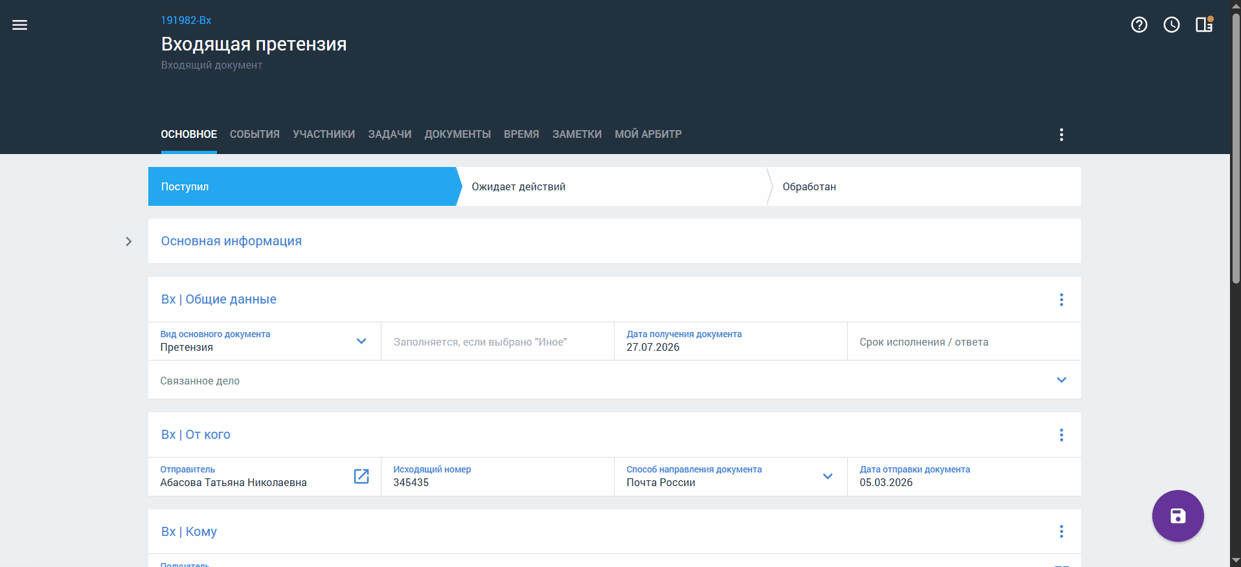Open Способ направления документа dropdown
The width and height of the screenshot is (1241, 567).
click(828, 476)
